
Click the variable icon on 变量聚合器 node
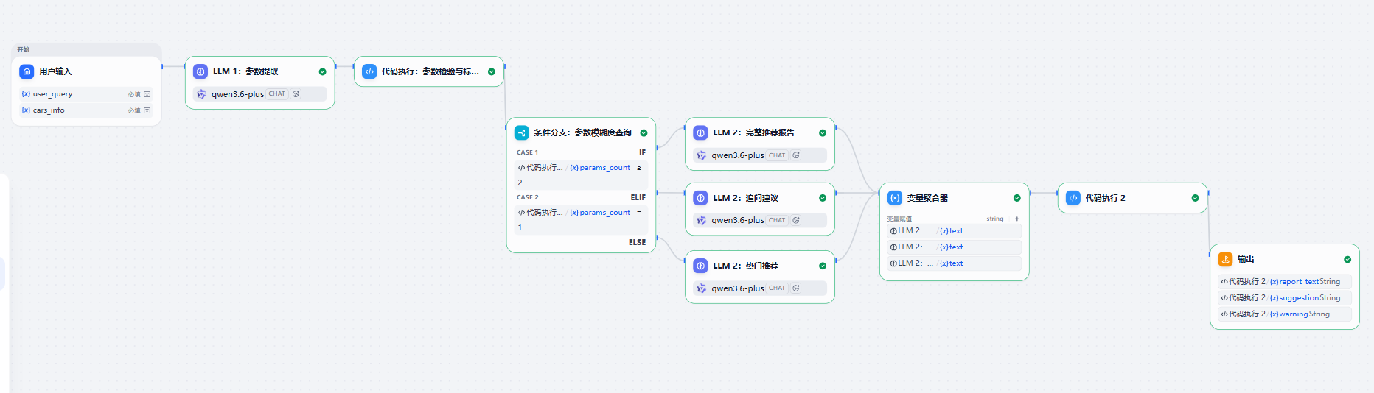895,198
